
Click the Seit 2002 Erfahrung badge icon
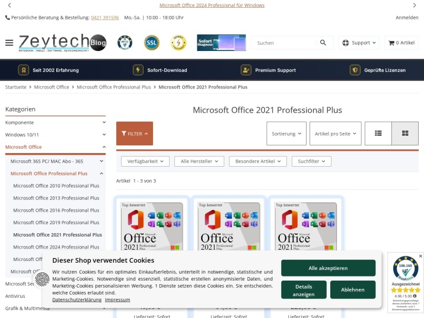click(x=24, y=70)
